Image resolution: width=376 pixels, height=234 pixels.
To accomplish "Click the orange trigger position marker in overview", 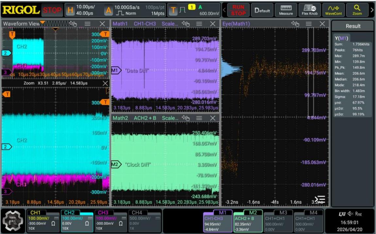I will pos(12,35).
